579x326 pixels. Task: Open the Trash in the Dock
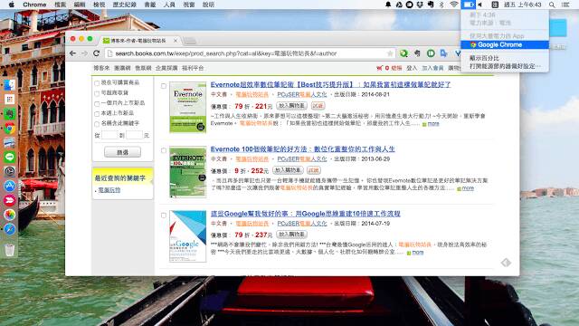(10, 250)
